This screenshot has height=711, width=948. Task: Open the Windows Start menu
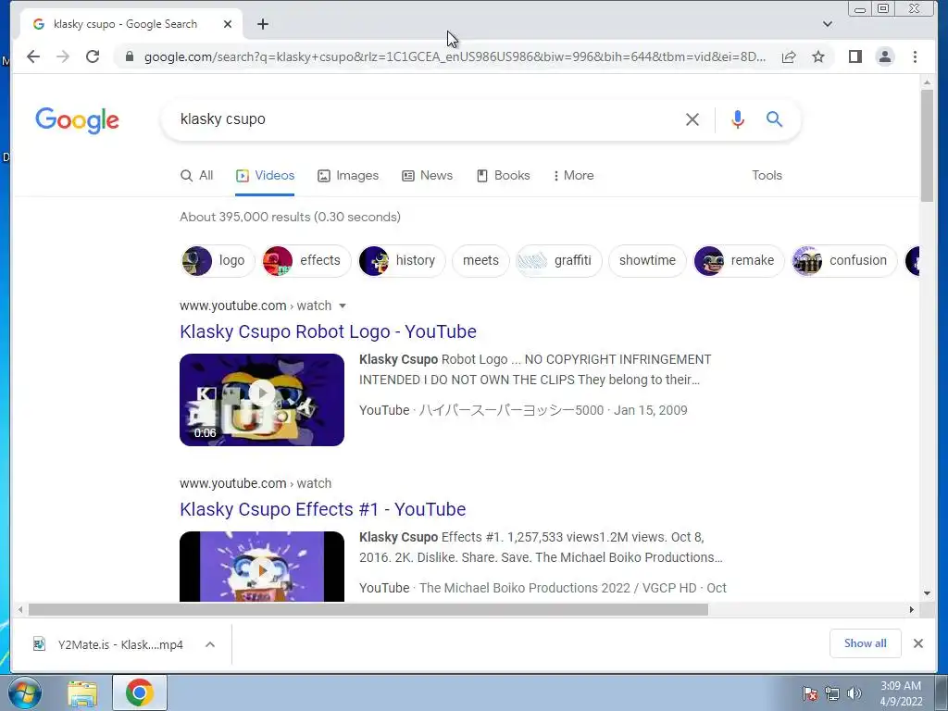(x=25, y=692)
